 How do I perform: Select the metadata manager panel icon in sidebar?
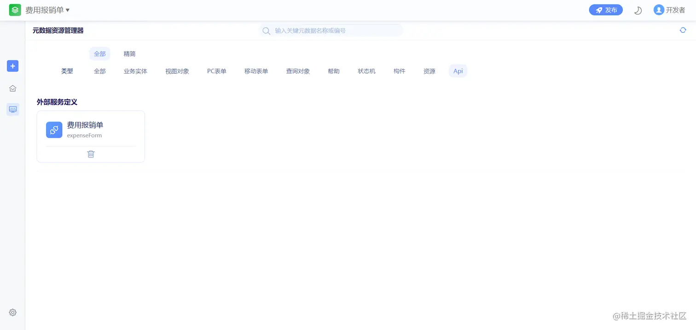(x=12, y=109)
